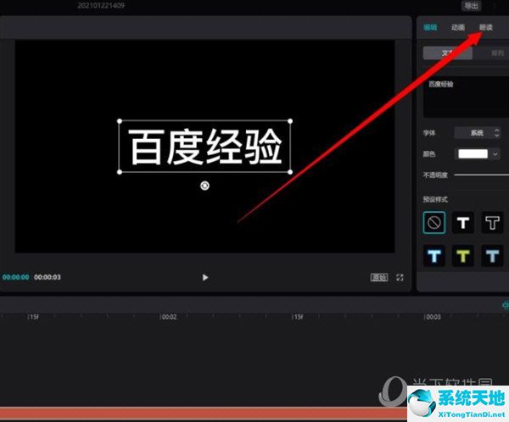The height and width of the screenshot is (422, 509).
Task: Click the 00:02 mark on the timeline ruler
Action: 169,317
